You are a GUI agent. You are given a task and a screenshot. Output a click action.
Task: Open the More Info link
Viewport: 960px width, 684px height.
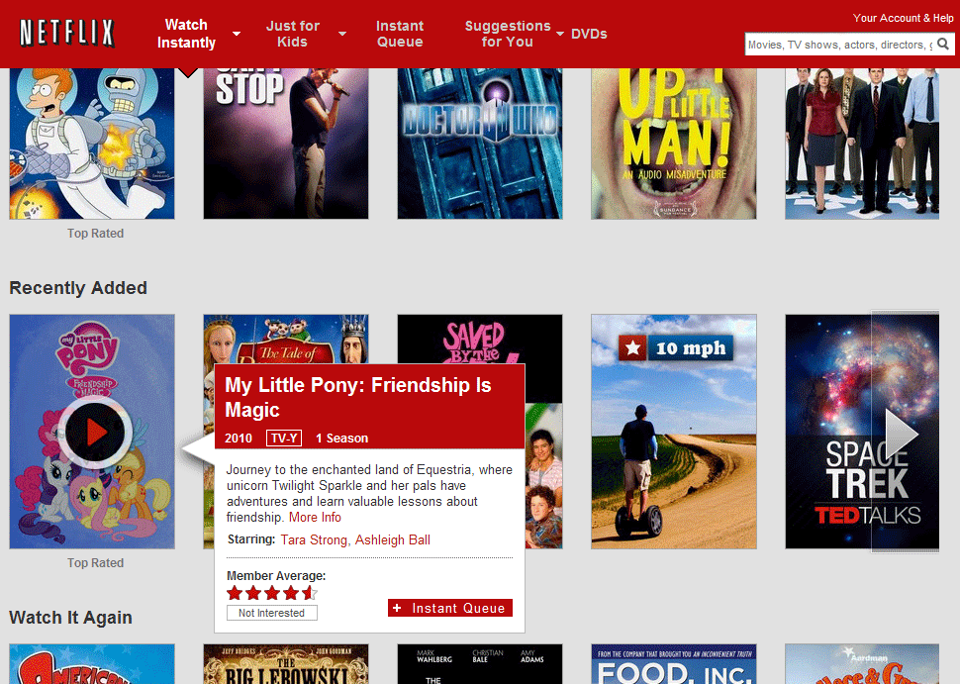click(315, 518)
